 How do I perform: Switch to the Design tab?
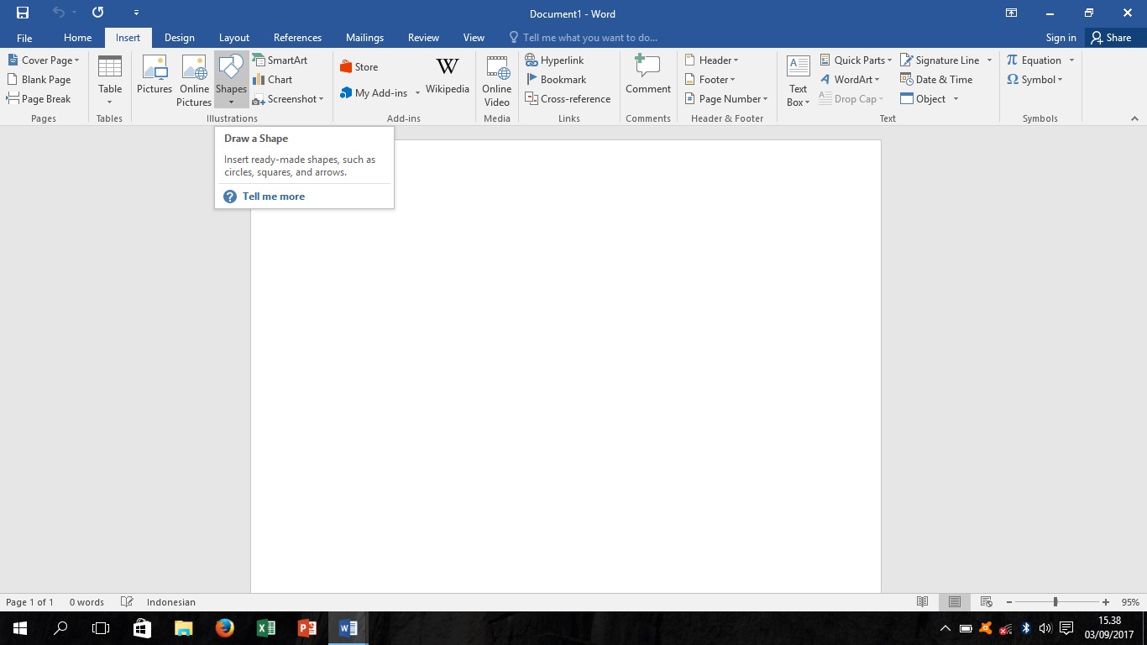179,38
